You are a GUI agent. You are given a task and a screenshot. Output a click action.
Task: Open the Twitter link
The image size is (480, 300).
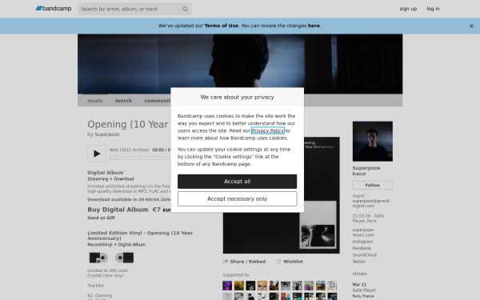pos(359,262)
